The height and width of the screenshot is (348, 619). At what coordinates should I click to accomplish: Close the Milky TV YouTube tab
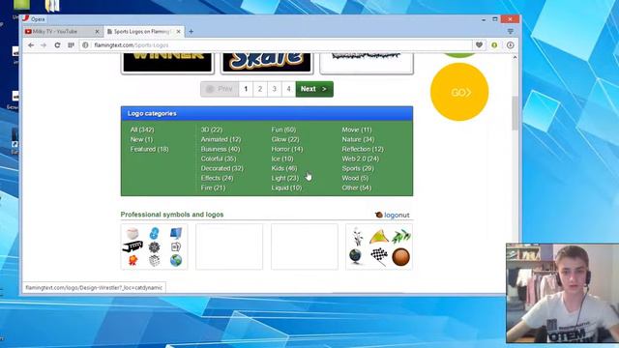pos(97,32)
